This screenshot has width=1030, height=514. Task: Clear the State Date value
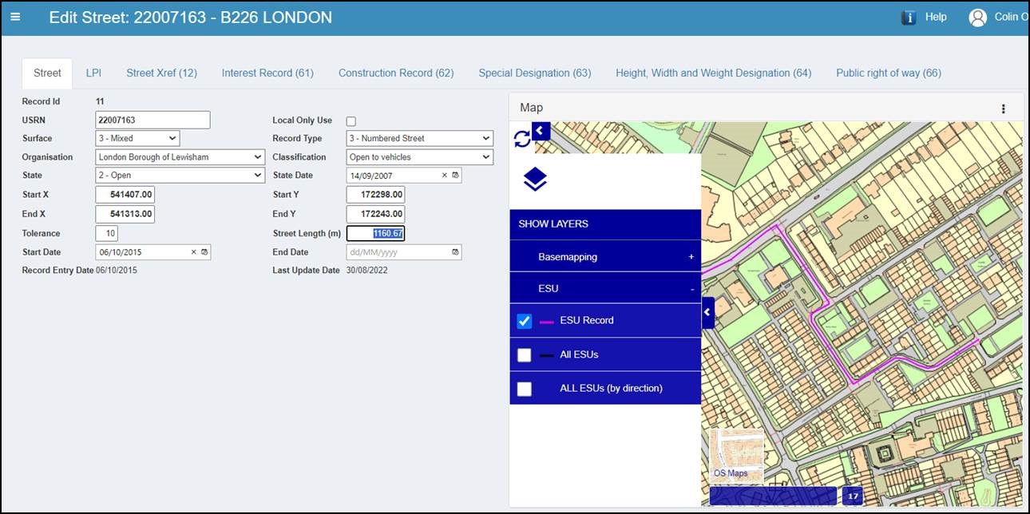pos(444,176)
